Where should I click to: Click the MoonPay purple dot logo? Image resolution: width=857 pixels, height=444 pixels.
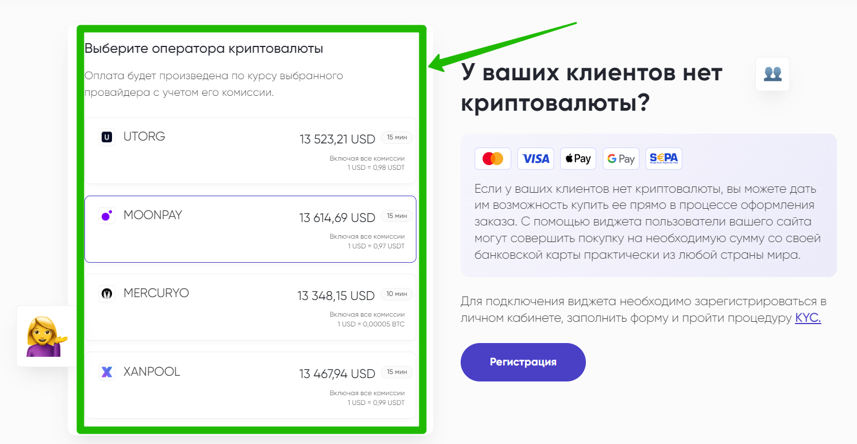click(x=107, y=216)
